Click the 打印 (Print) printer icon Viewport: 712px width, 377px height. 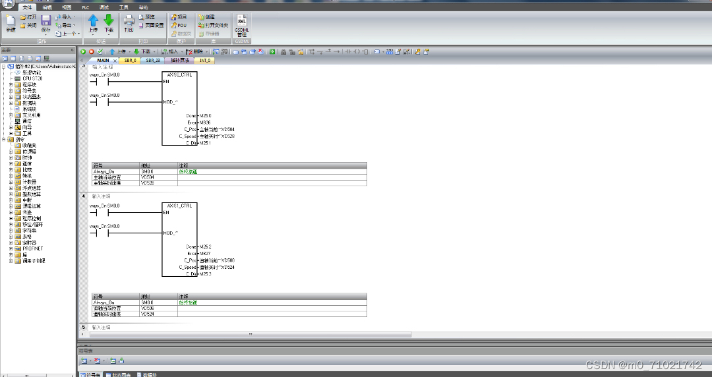[x=129, y=20]
